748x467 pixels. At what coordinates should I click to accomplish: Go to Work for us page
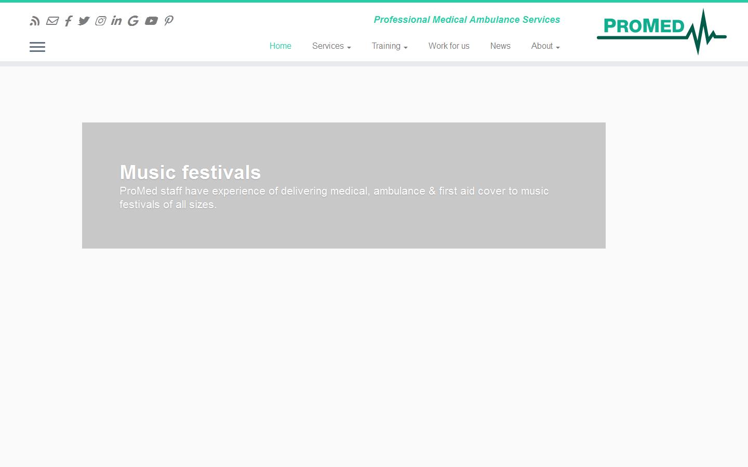point(449,46)
